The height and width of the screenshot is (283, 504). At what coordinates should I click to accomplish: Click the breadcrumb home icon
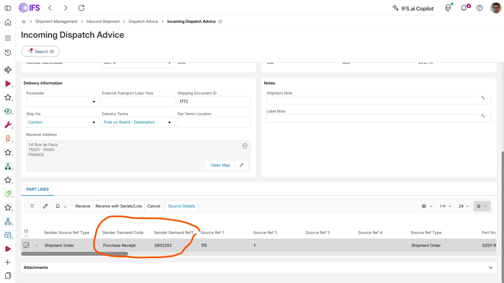(24, 22)
